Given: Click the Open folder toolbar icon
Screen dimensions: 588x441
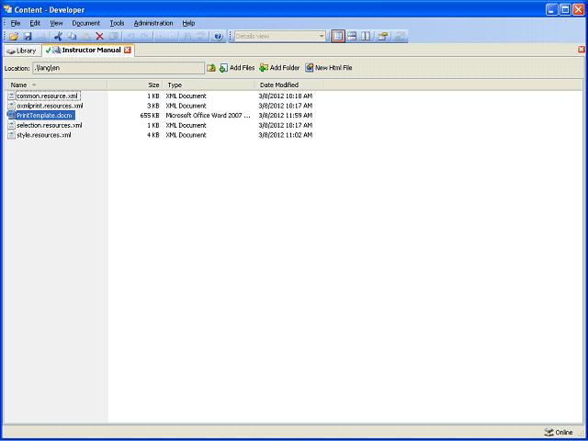Looking at the screenshot, I should coord(14,37).
